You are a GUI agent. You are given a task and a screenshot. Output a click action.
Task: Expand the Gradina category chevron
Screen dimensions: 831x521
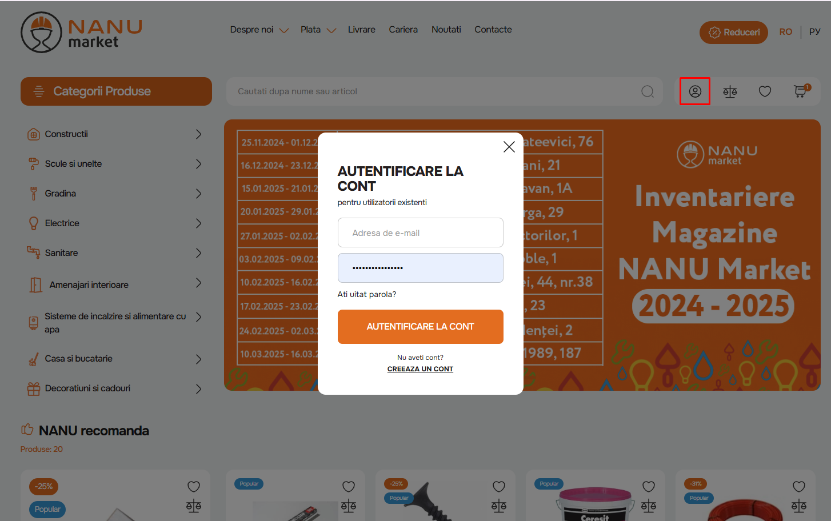198,194
